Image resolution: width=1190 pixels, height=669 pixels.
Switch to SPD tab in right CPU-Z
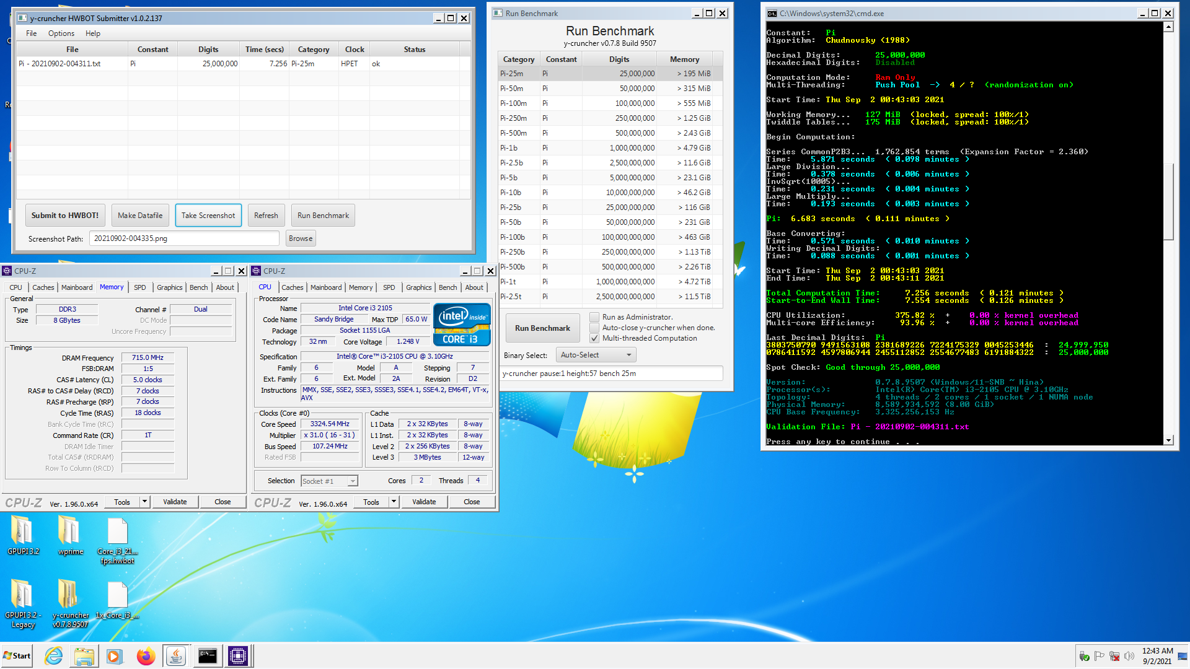coord(389,287)
